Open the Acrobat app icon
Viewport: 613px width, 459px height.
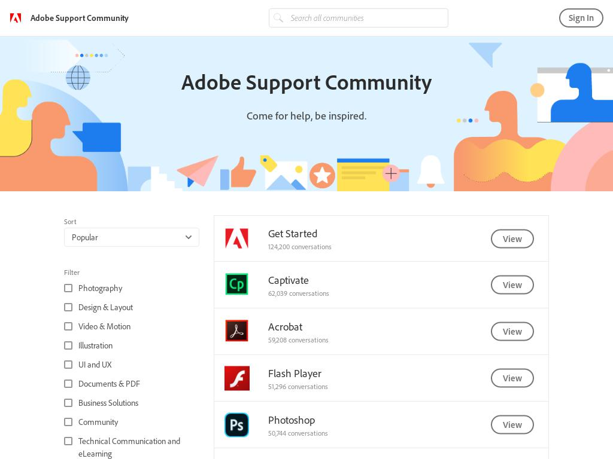point(236,331)
